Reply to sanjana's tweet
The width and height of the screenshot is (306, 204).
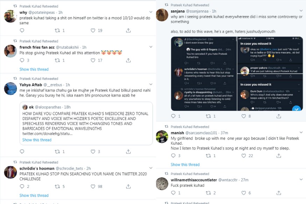tap(173, 116)
